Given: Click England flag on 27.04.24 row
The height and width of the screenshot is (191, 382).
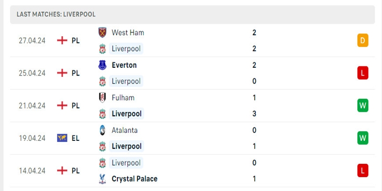Looking at the screenshot, I should click(62, 41).
